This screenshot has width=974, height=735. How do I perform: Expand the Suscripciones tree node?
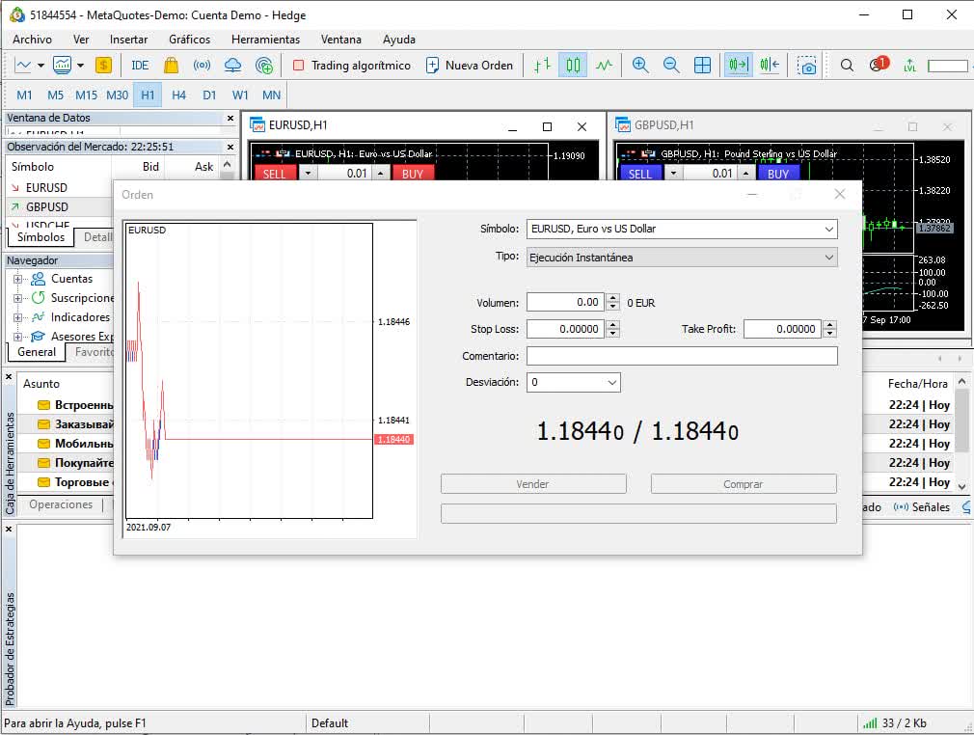(17, 298)
